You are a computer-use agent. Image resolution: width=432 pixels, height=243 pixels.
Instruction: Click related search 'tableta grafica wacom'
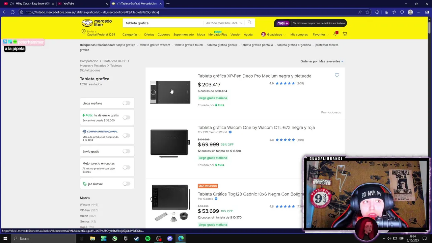click(155, 45)
